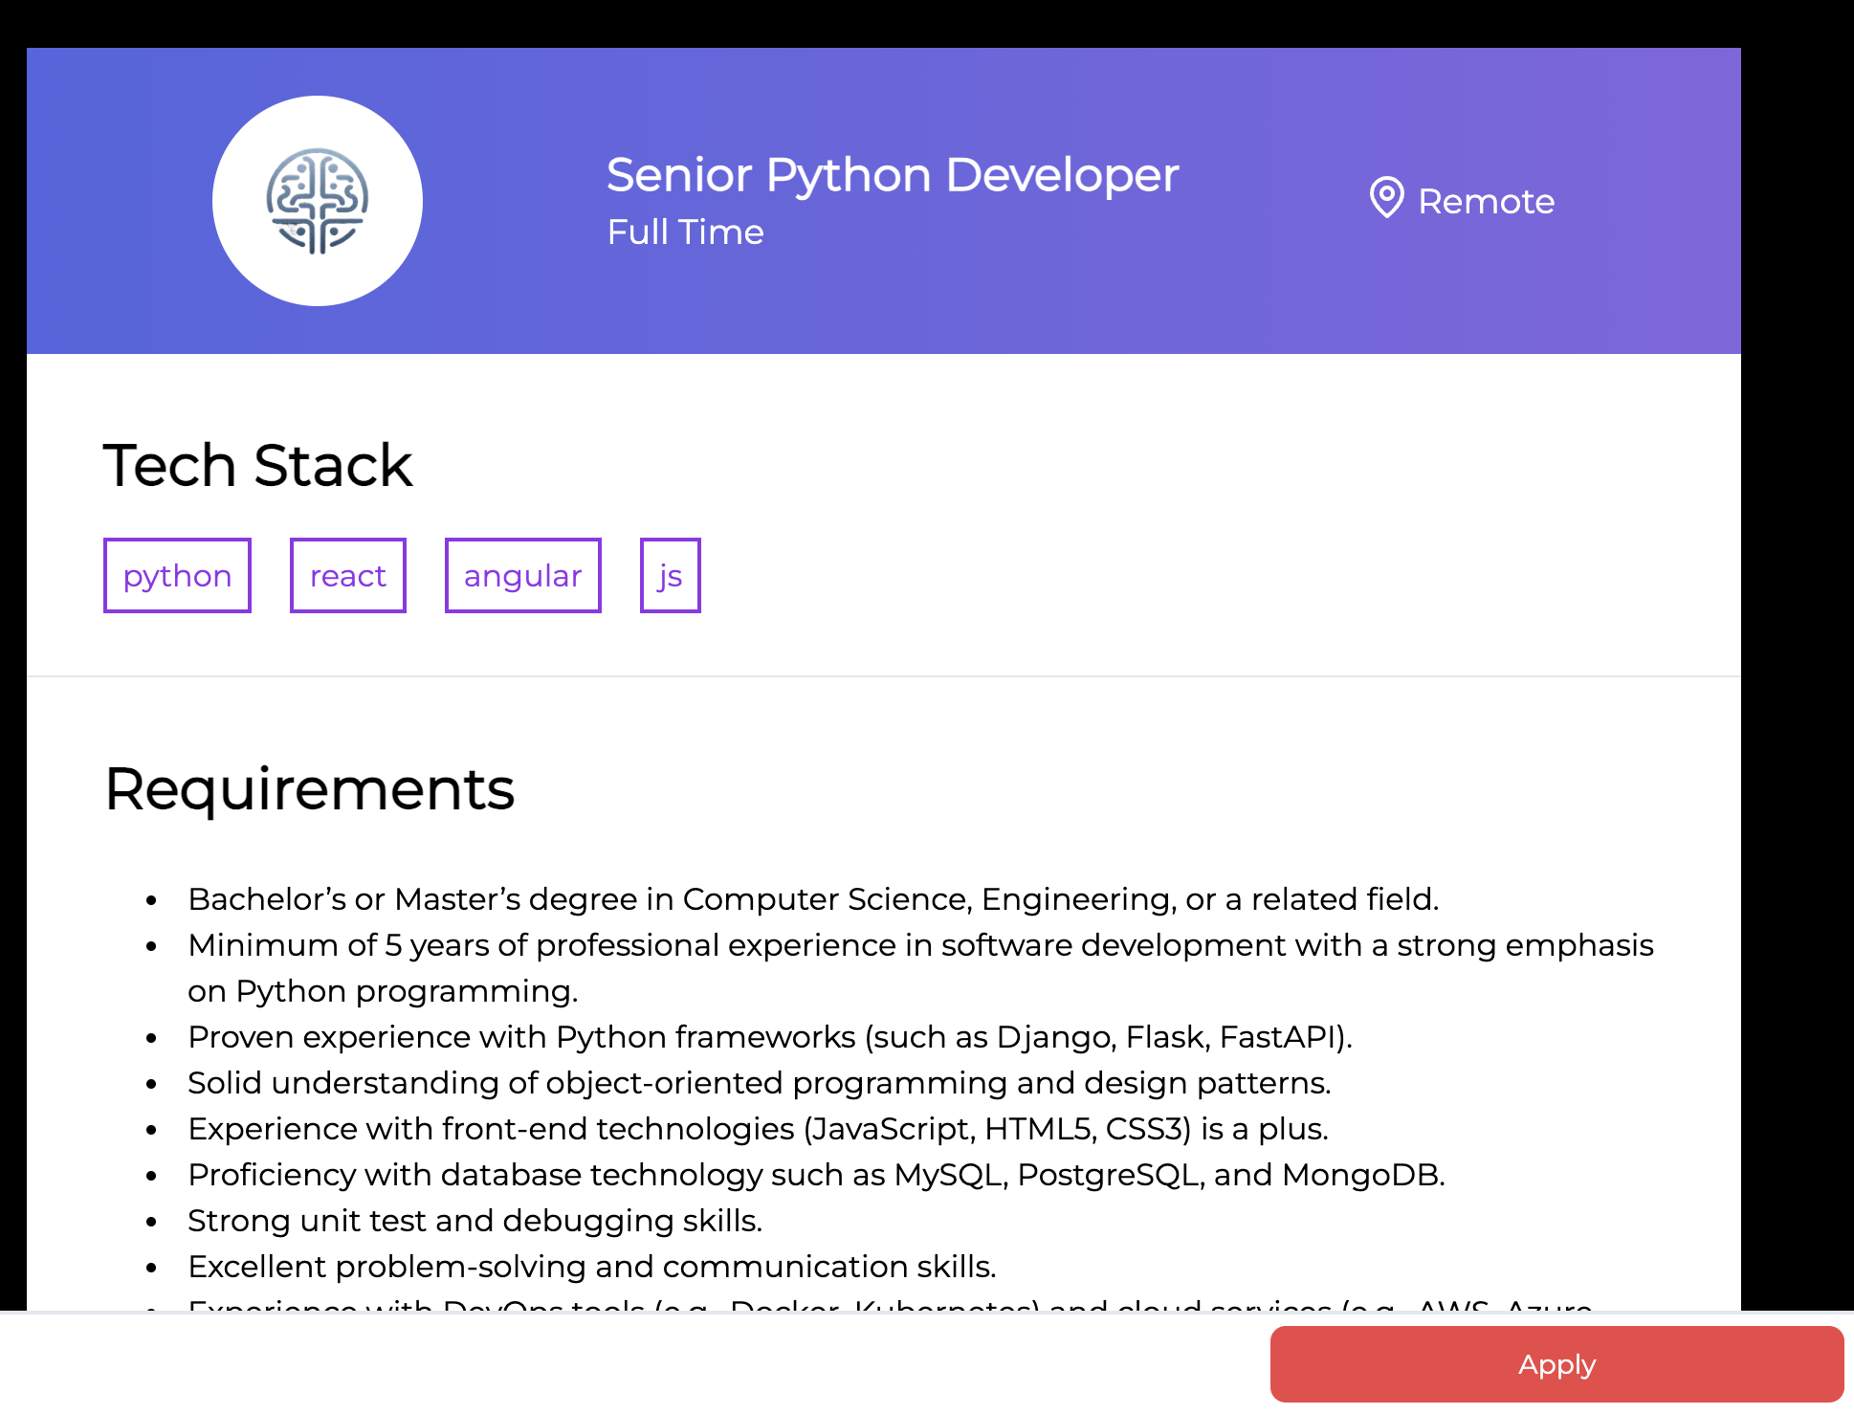The width and height of the screenshot is (1854, 1414).
Task: Click the Python frameworks requirement line
Action: pyautogui.click(x=770, y=1037)
